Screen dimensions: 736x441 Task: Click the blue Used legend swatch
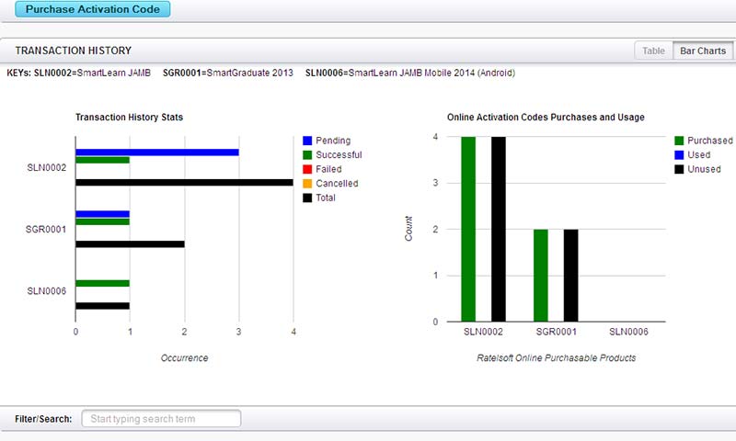coord(680,155)
